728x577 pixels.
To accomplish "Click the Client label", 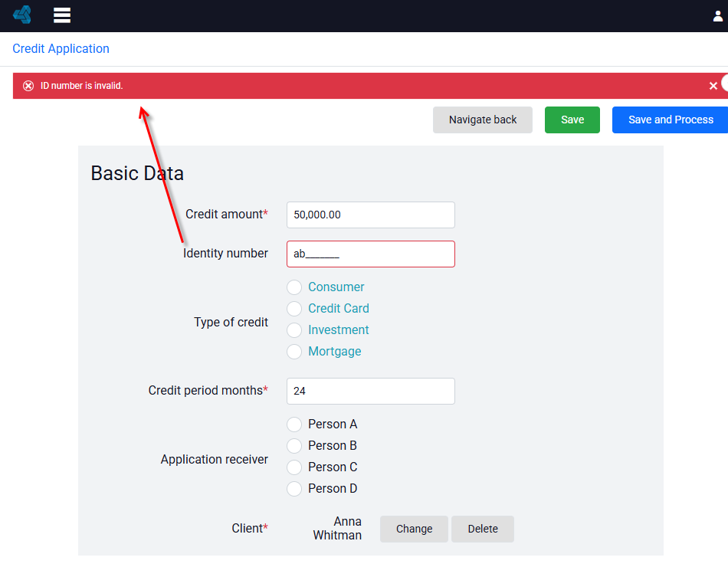I will pos(250,528).
